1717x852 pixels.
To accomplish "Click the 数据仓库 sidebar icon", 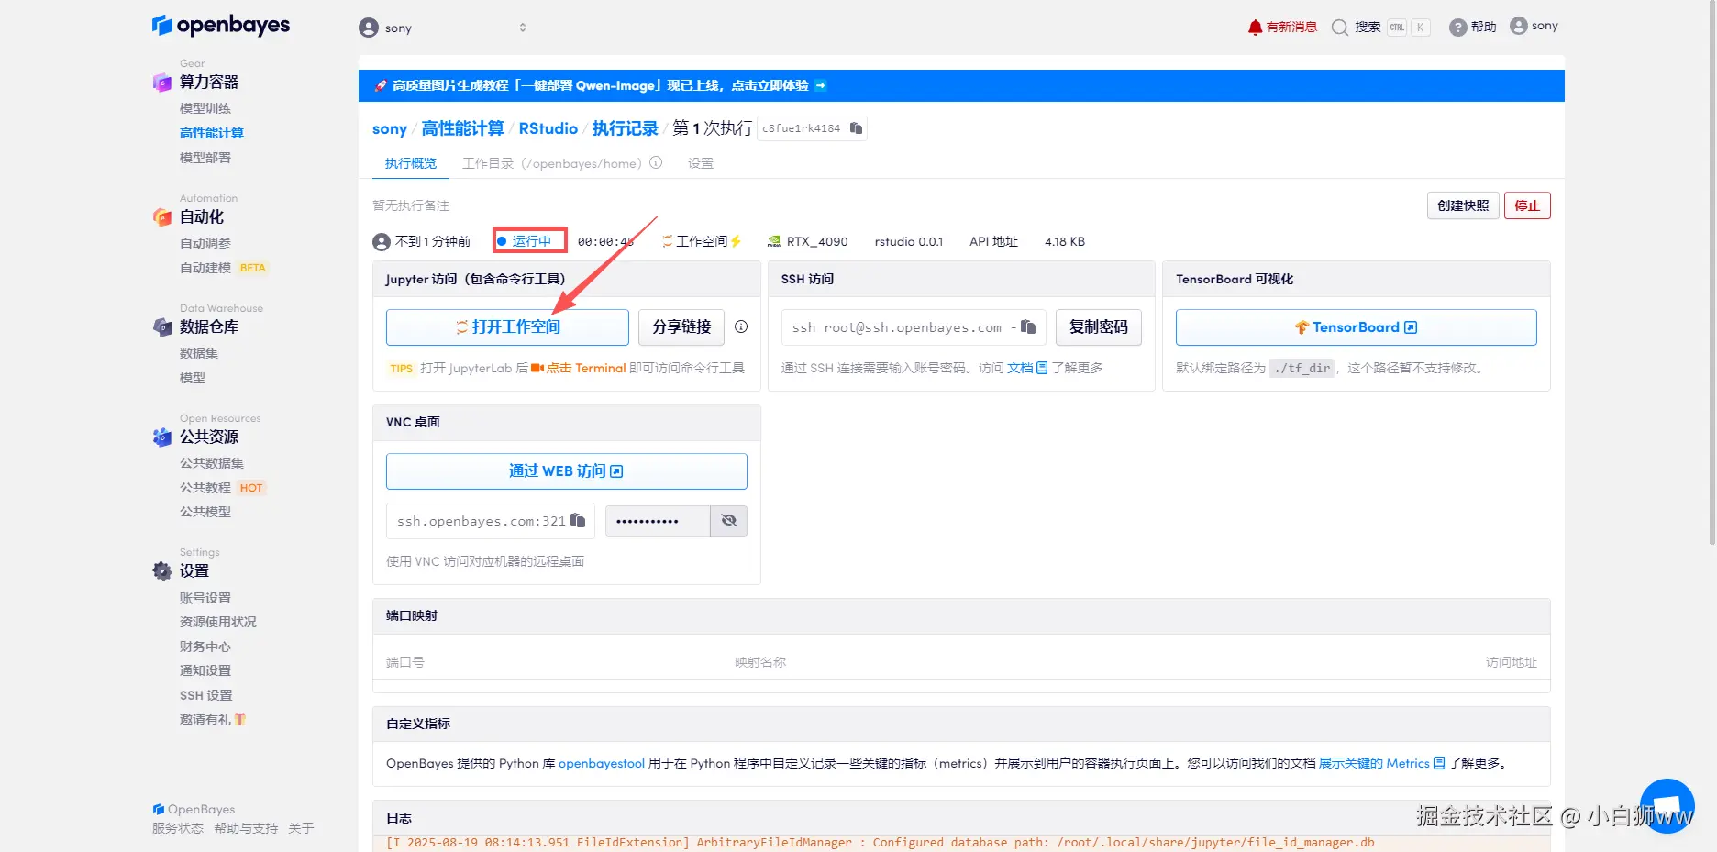I will [162, 327].
